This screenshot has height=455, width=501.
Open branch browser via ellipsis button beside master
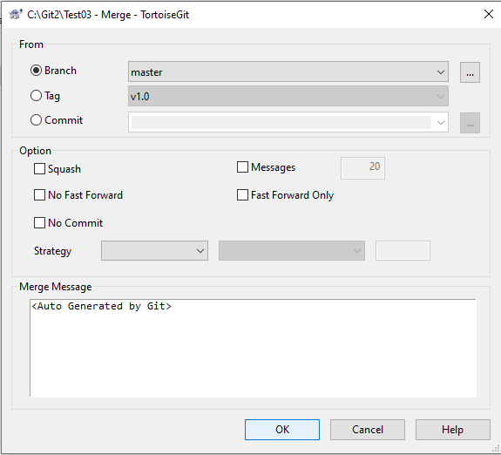point(470,72)
